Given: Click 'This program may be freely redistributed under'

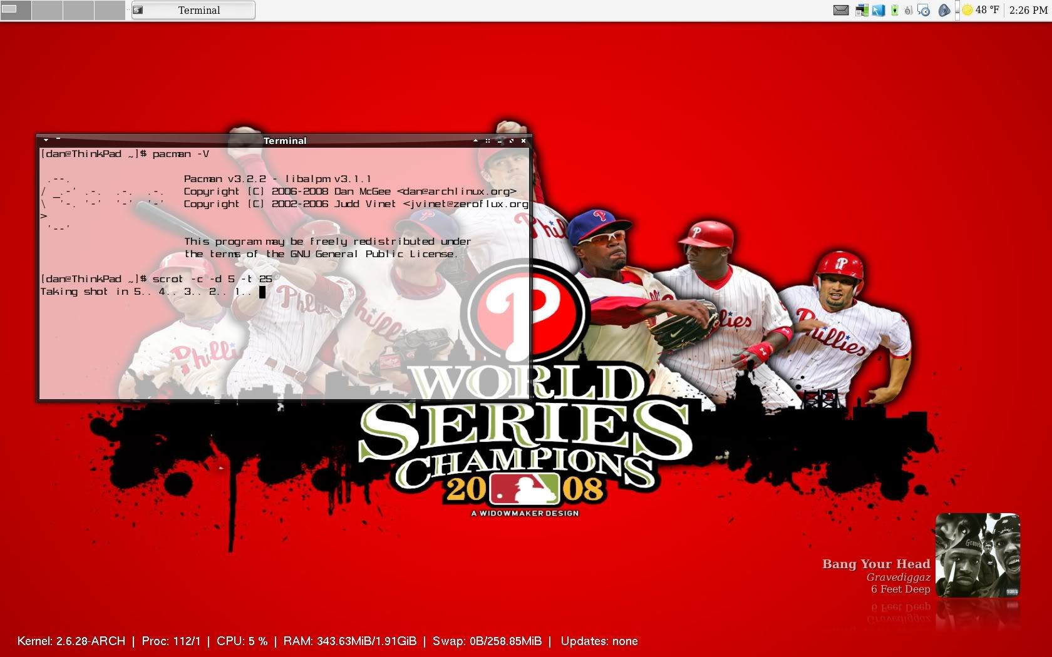Looking at the screenshot, I should click(327, 242).
